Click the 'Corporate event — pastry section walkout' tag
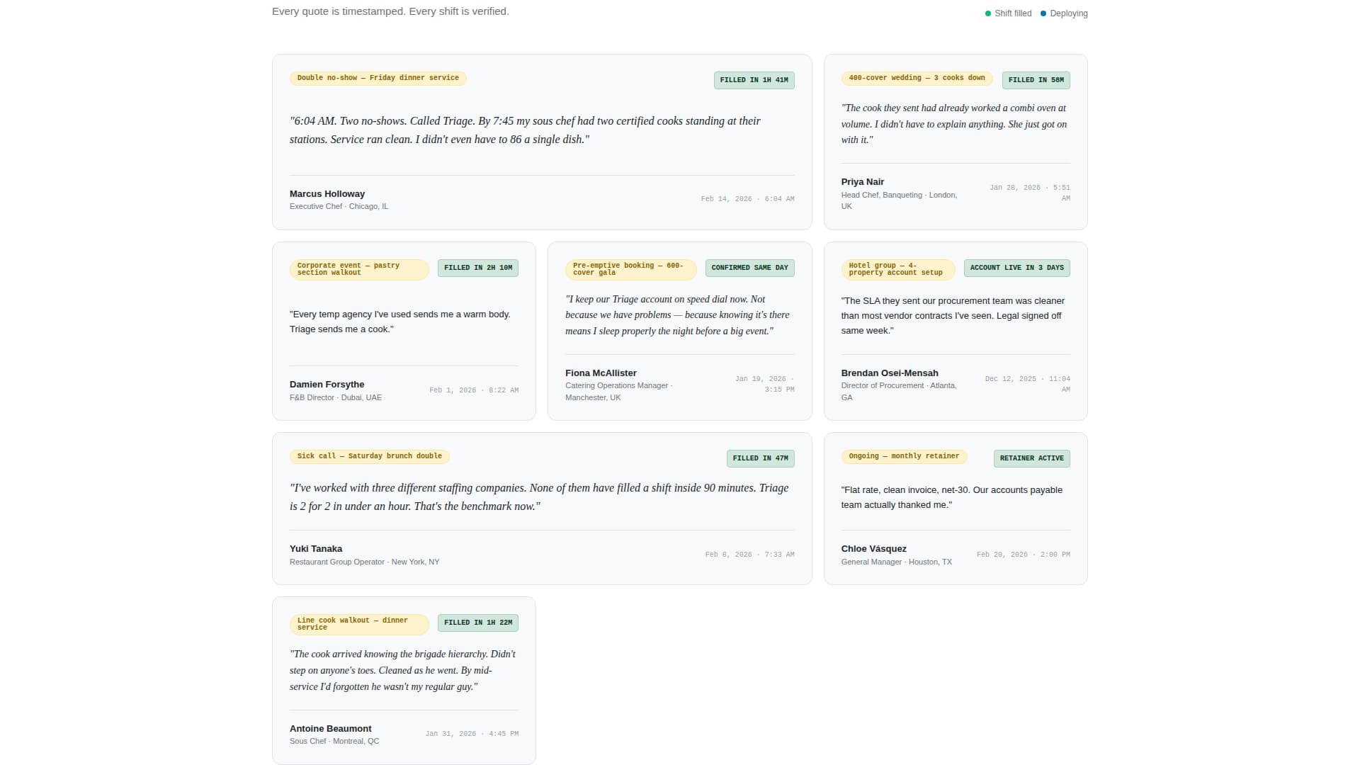The image size is (1360, 765). [x=359, y=269]
